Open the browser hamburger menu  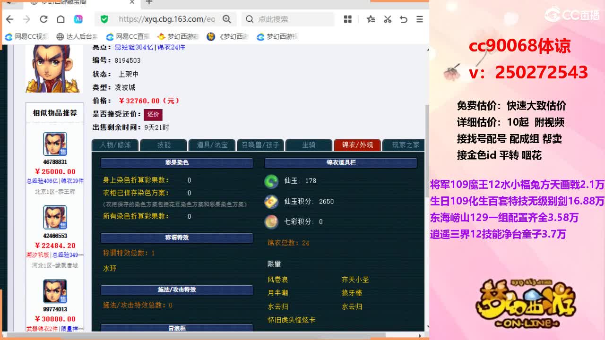[420, 19]
